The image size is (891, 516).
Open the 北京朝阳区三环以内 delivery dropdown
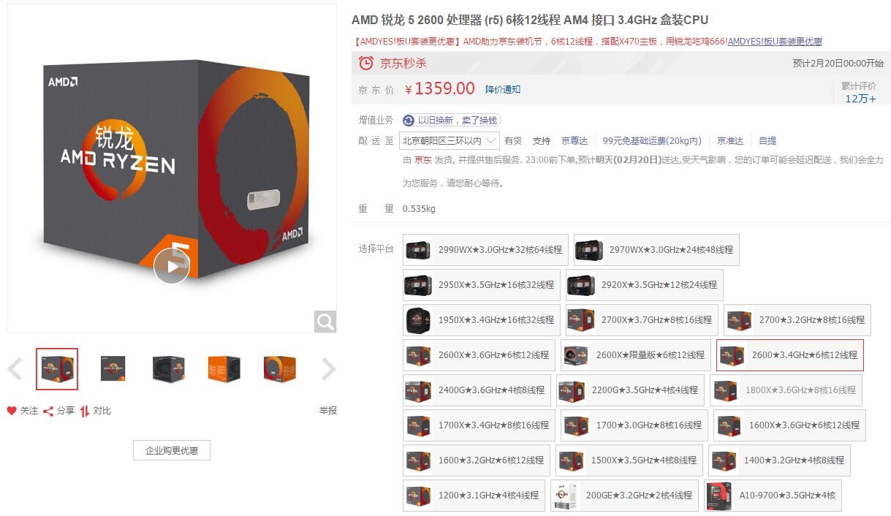tap(450, 140)
